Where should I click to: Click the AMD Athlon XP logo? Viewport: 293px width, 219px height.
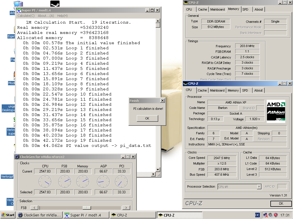click(276, 111)
